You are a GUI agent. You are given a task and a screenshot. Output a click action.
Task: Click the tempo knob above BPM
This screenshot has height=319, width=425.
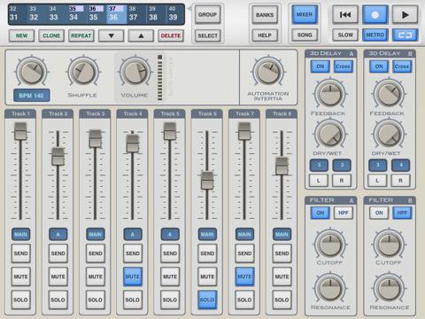[x=31, y=73]
